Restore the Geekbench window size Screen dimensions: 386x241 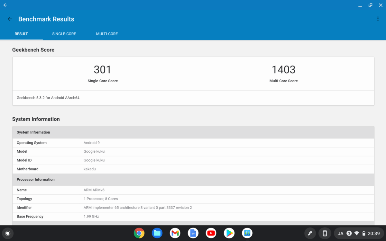[x=370, y=5]
